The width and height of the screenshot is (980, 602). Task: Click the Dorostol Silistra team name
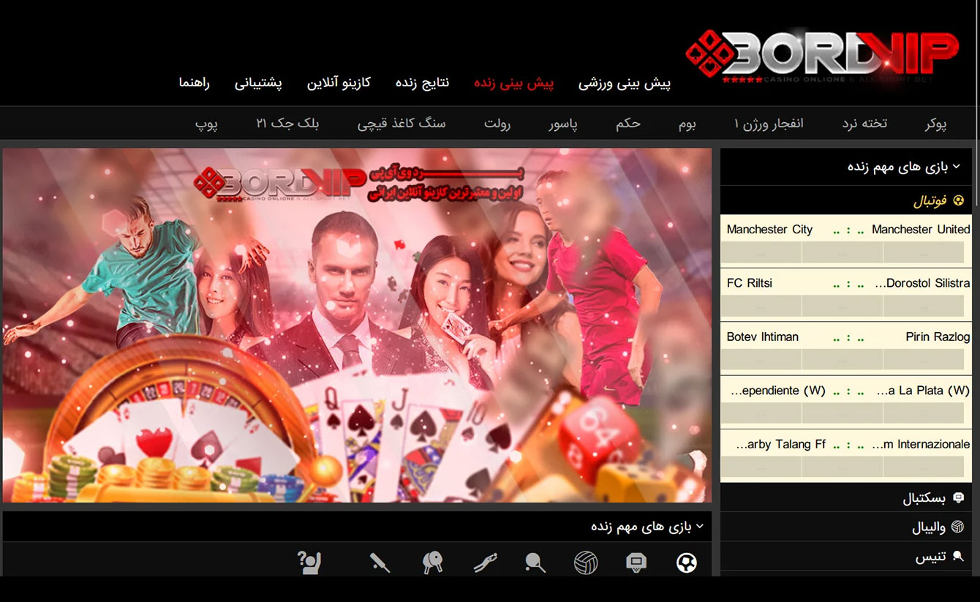tap(922, 283)
